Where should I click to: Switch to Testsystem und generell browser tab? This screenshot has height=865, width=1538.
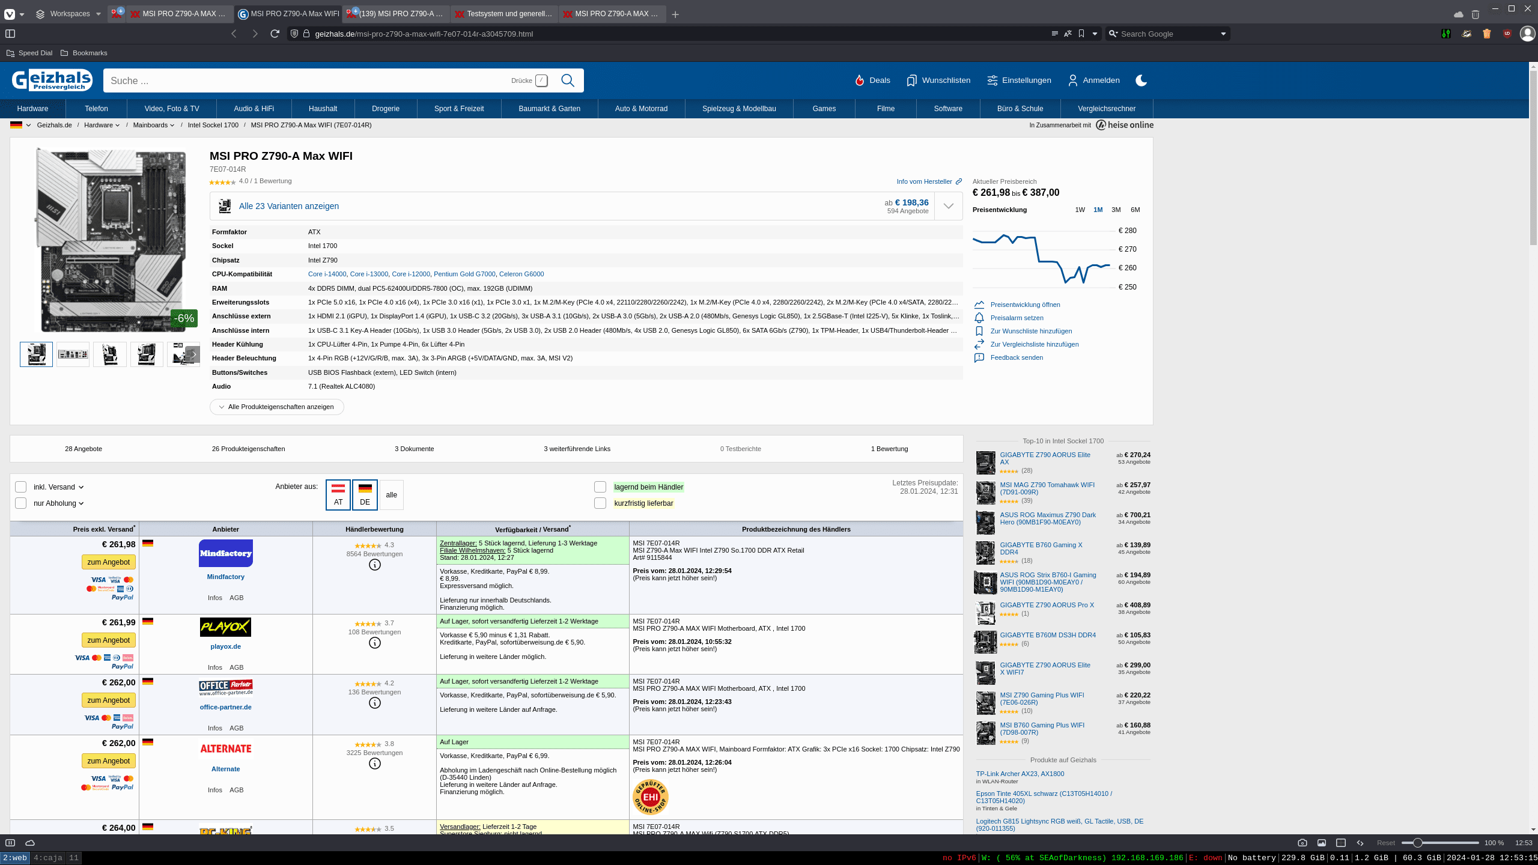pos(503,14)
